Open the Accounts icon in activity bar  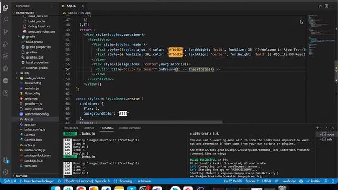6,160
